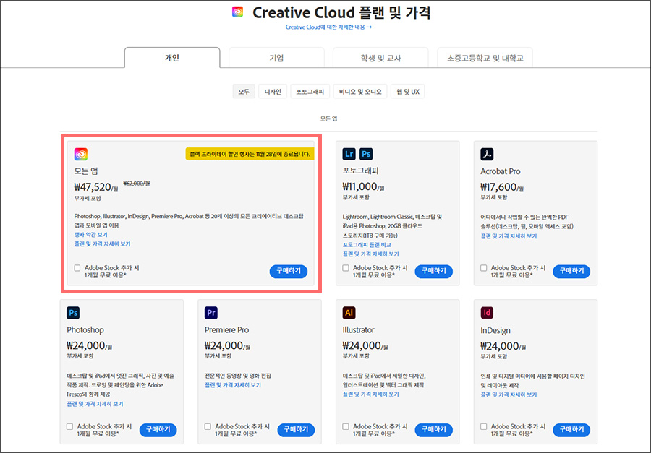Click the ₩17,600/월 Acrobat Pro price
This screenshot has width=651, height=453.
click(501, 187)
